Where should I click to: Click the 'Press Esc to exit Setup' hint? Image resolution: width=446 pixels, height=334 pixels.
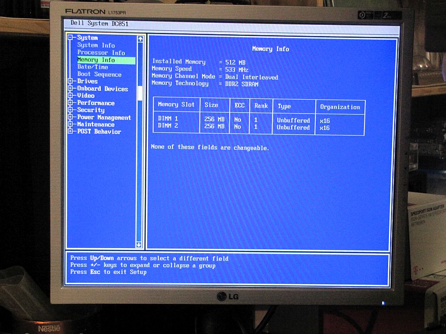(108, 272)
